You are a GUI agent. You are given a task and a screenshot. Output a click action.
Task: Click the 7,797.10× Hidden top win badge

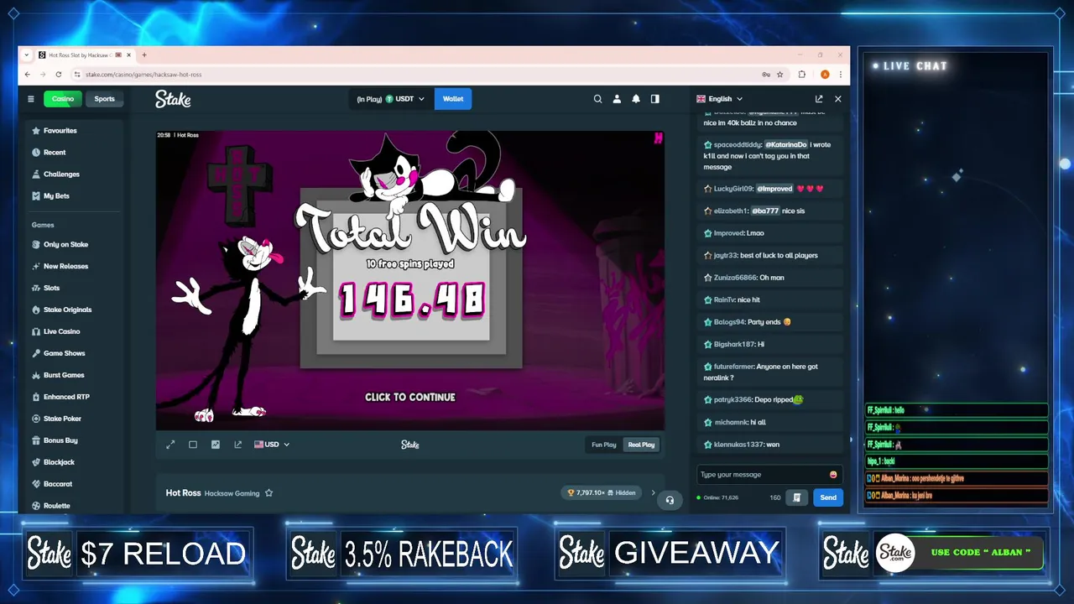[602, 493]
